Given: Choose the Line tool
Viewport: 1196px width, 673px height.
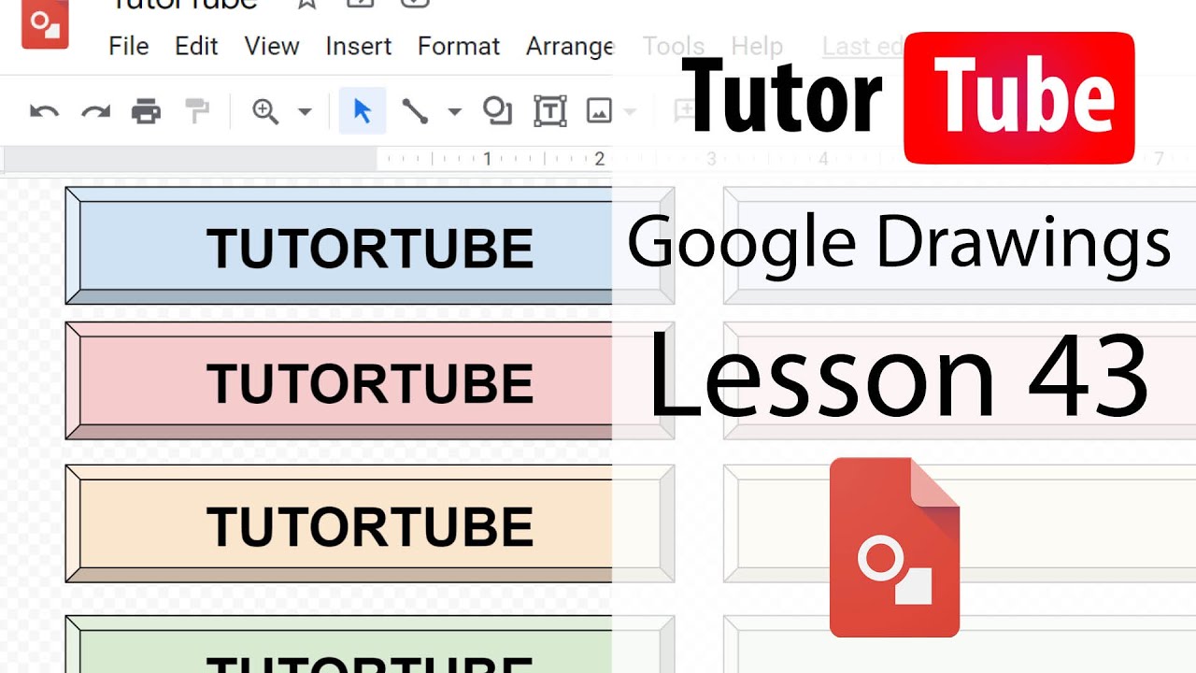Looking at the screenshot, I should 415,112.
